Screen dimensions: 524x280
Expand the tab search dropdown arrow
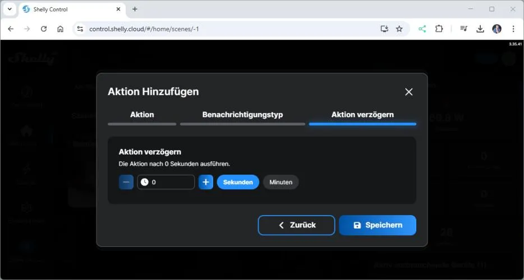coord(10,9)
